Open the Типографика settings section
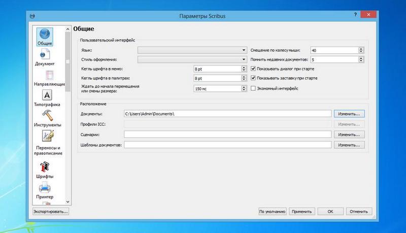406x233 pixels. click(x=47, y=98)
